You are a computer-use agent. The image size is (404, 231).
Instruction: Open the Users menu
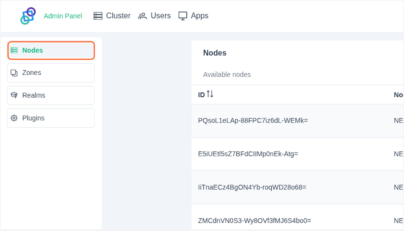pos(161,16)
